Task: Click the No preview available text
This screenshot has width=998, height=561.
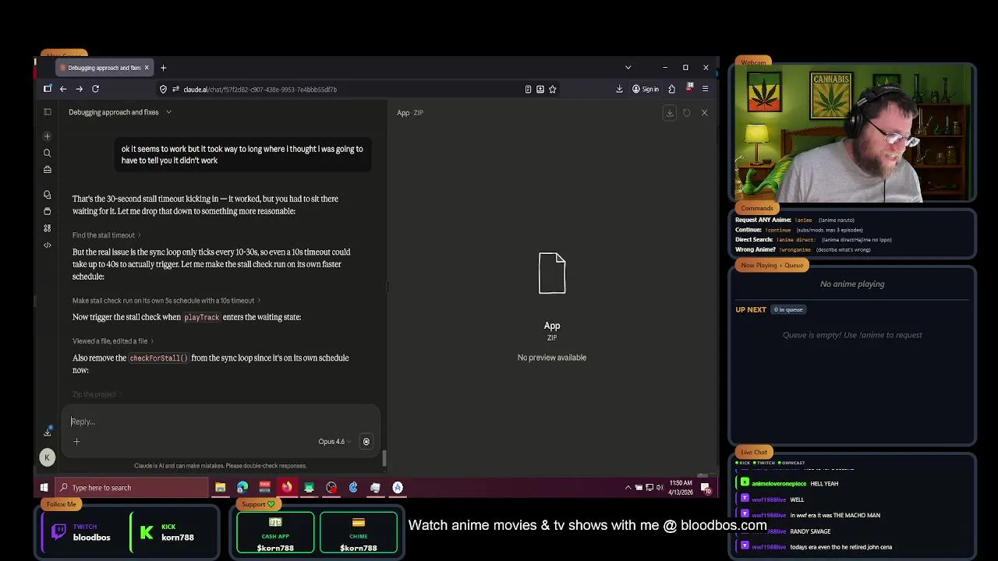Action: [x=552, y=358]
